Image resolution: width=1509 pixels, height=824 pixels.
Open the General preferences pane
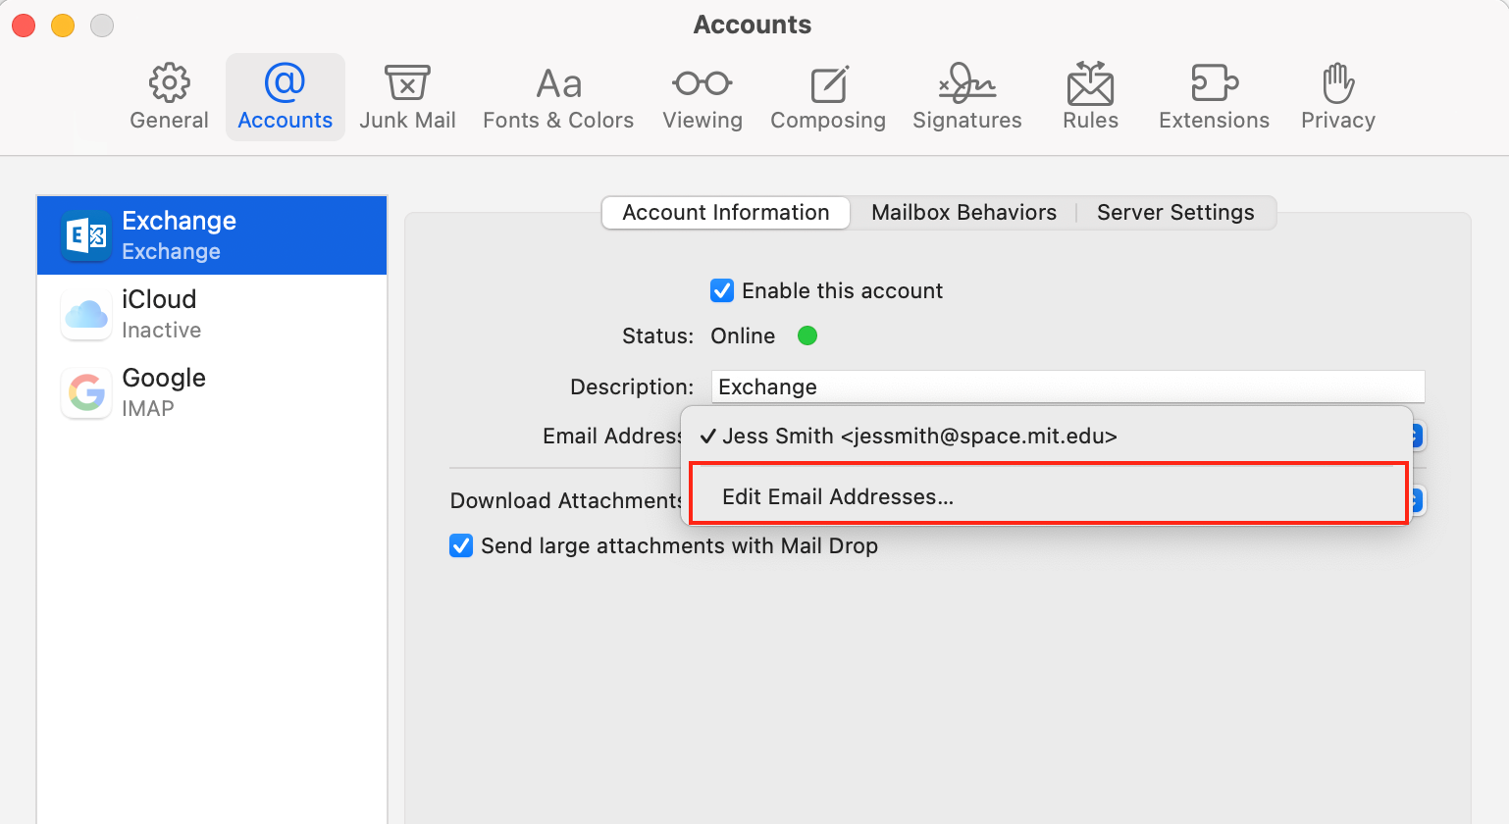pyautogui.click(x=169, y=97)
